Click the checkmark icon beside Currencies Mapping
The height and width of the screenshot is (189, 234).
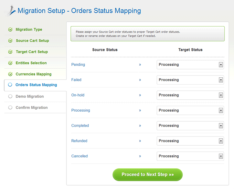point(10,74)
